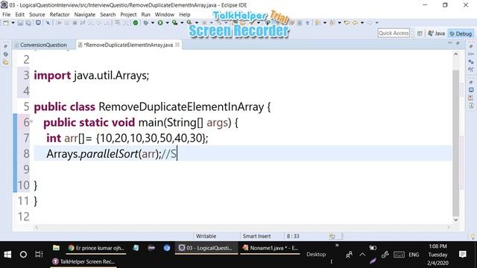Open the File menu

pyautogui.click(x=6, y=15)
